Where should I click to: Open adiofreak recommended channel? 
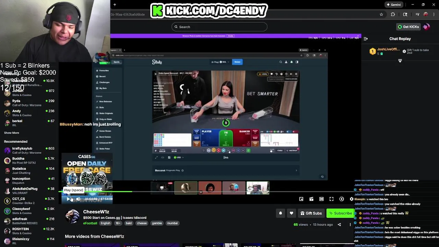point(29,221)
